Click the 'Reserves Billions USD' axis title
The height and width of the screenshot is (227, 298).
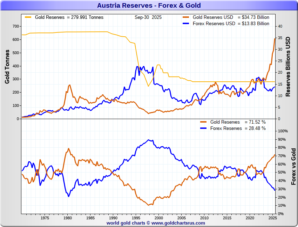[288, 67]
